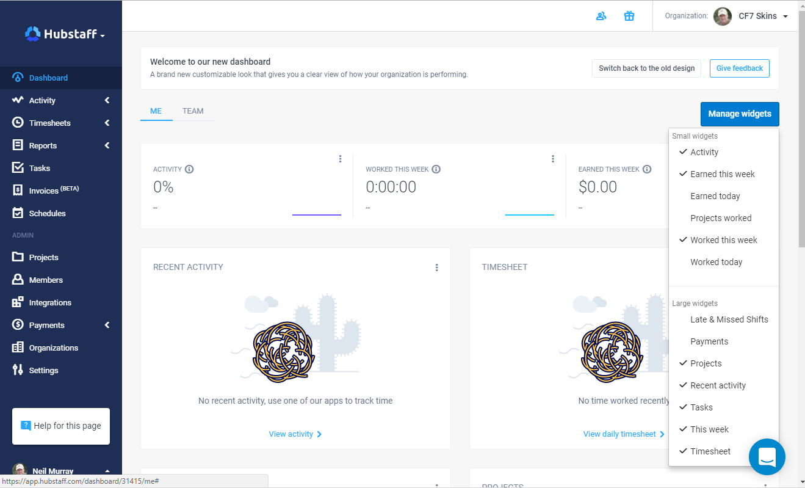Open the chat support bubble
The height and width of the screenshot is (488, 805).
(x=767, y=456)
